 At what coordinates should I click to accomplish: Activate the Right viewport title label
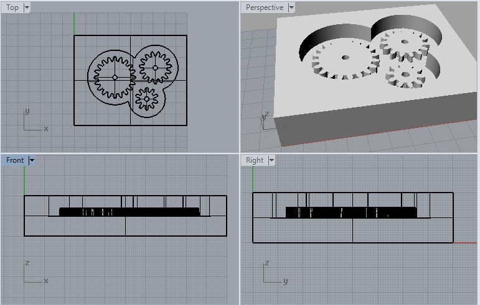[255, 160]
